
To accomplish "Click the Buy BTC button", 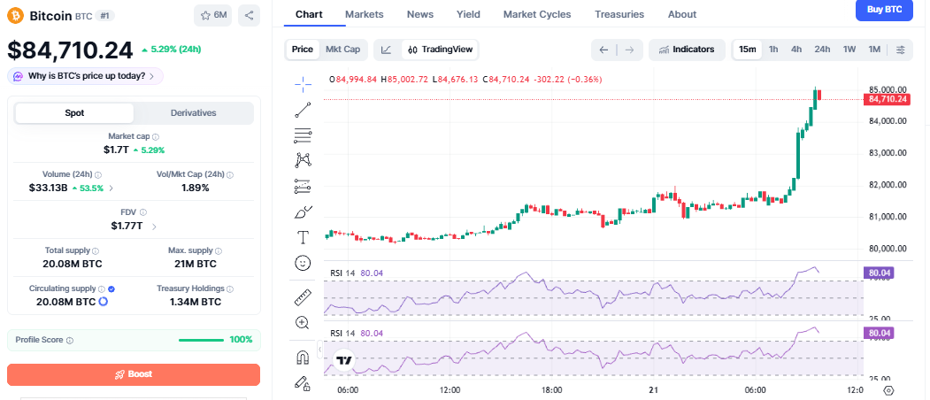I will click(884, 10).
